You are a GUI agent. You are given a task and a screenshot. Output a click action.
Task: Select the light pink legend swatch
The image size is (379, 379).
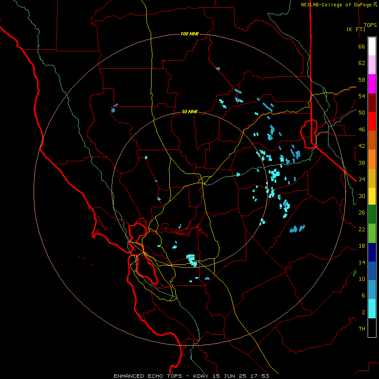pyautogui.click(x=372, y=64)
